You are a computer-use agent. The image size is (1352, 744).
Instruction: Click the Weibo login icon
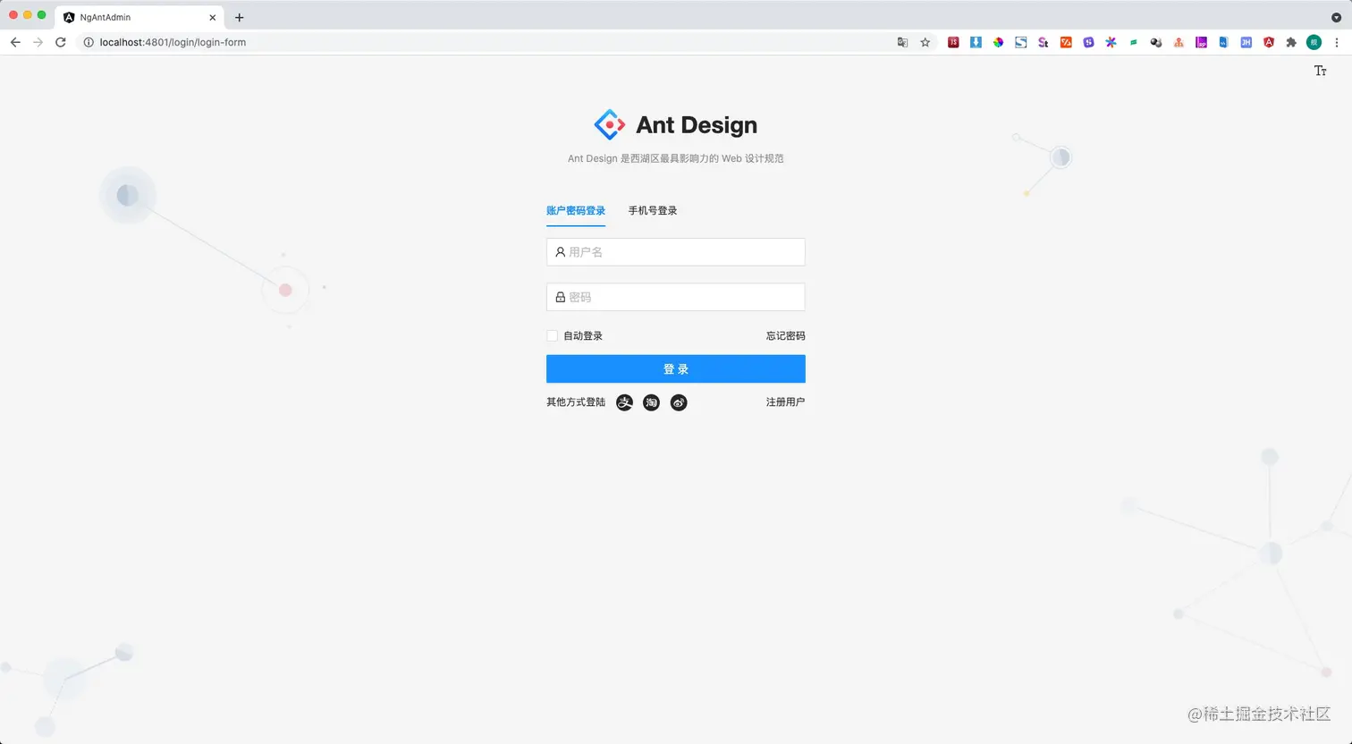pos(679,402)
